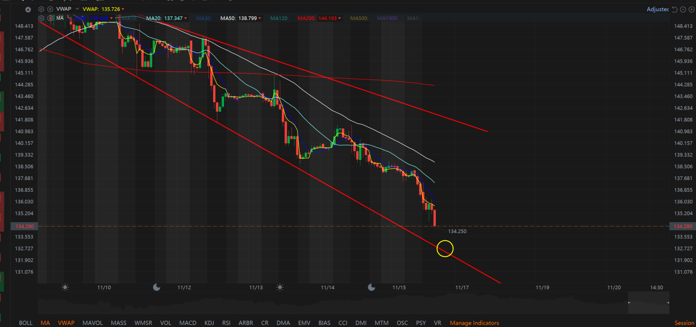Select the DMI indicator
Viewport: 696px width, 327px height.
[361, 323]
